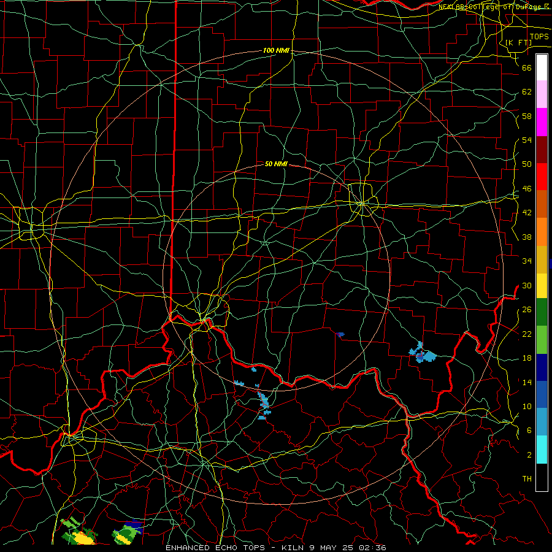This screenshot has width=552, height=552.
Task: Click the 22 legend value
Action: tap(527, 334)
